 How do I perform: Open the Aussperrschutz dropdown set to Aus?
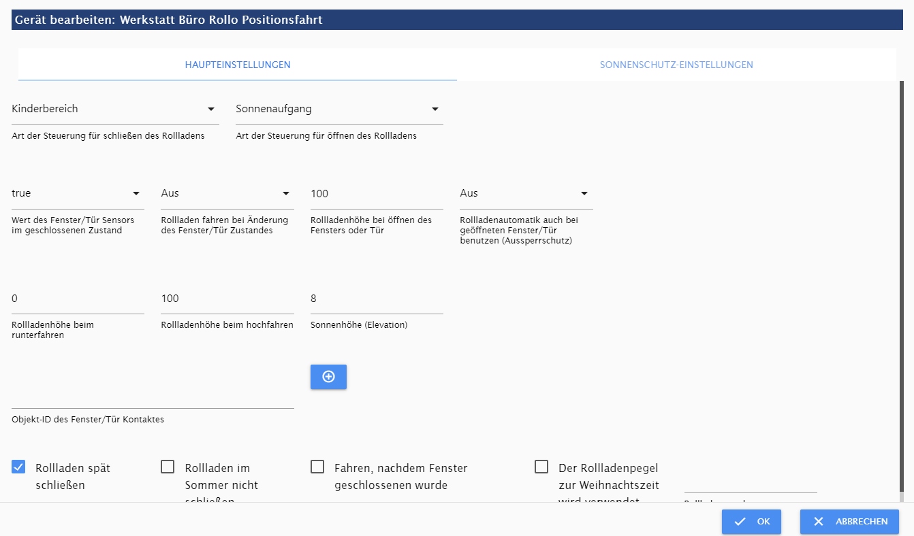tap(526, 194)
